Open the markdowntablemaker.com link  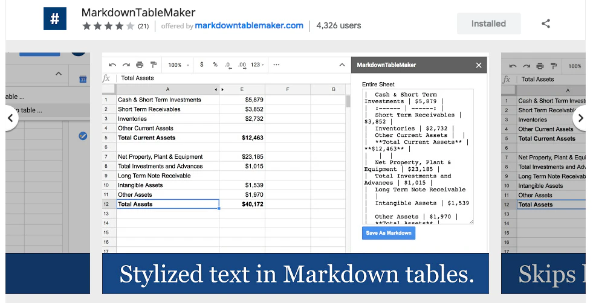(249, 25)
